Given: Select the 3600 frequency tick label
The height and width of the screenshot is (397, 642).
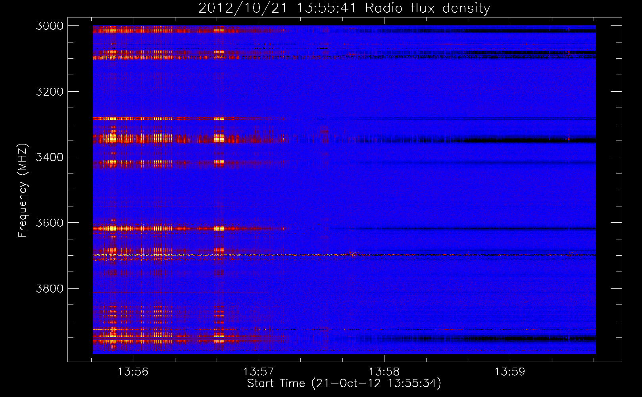Looking at the screenshot, I should pyautogui.click(x=50, y=223).
